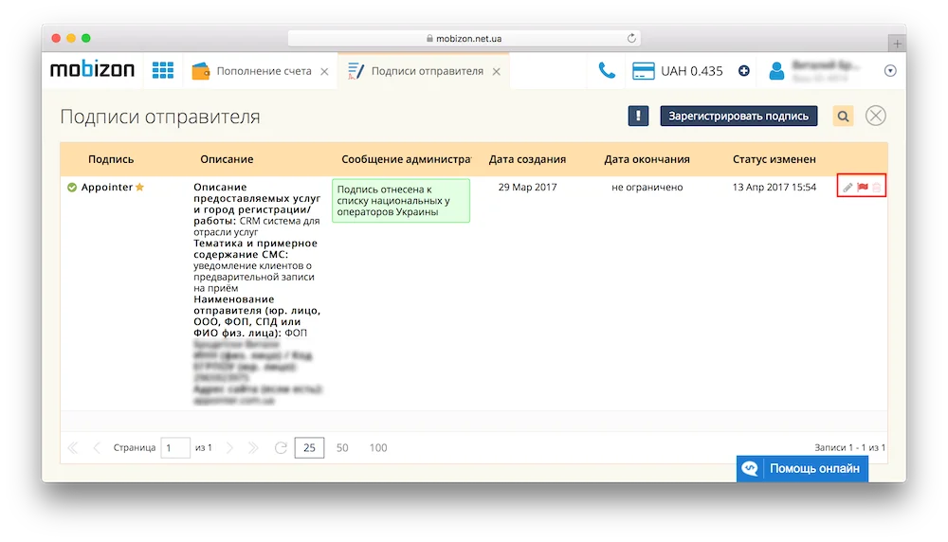The image size is (948, 542).
Task: Click the star icon next to Appointer
Action: [x=139, y=187]
